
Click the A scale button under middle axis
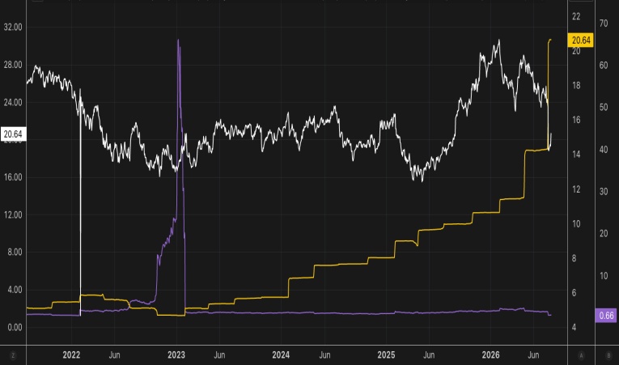coord(581,355)
